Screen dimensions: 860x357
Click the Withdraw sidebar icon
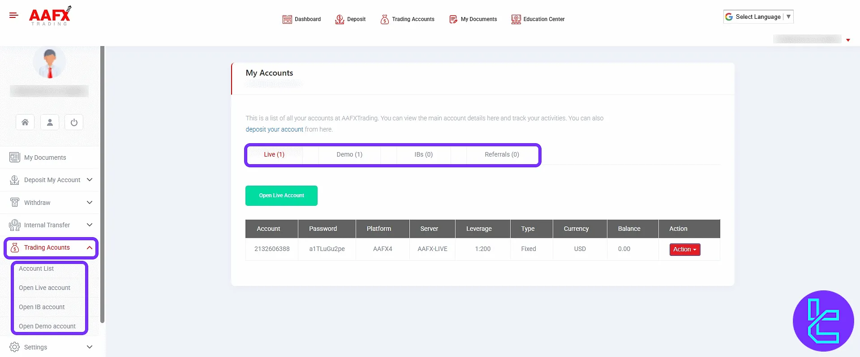(15, 202)
